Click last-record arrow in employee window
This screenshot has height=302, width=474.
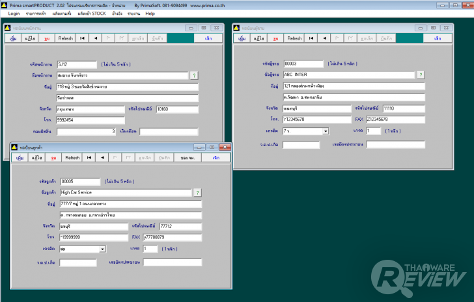click(122, 38)
